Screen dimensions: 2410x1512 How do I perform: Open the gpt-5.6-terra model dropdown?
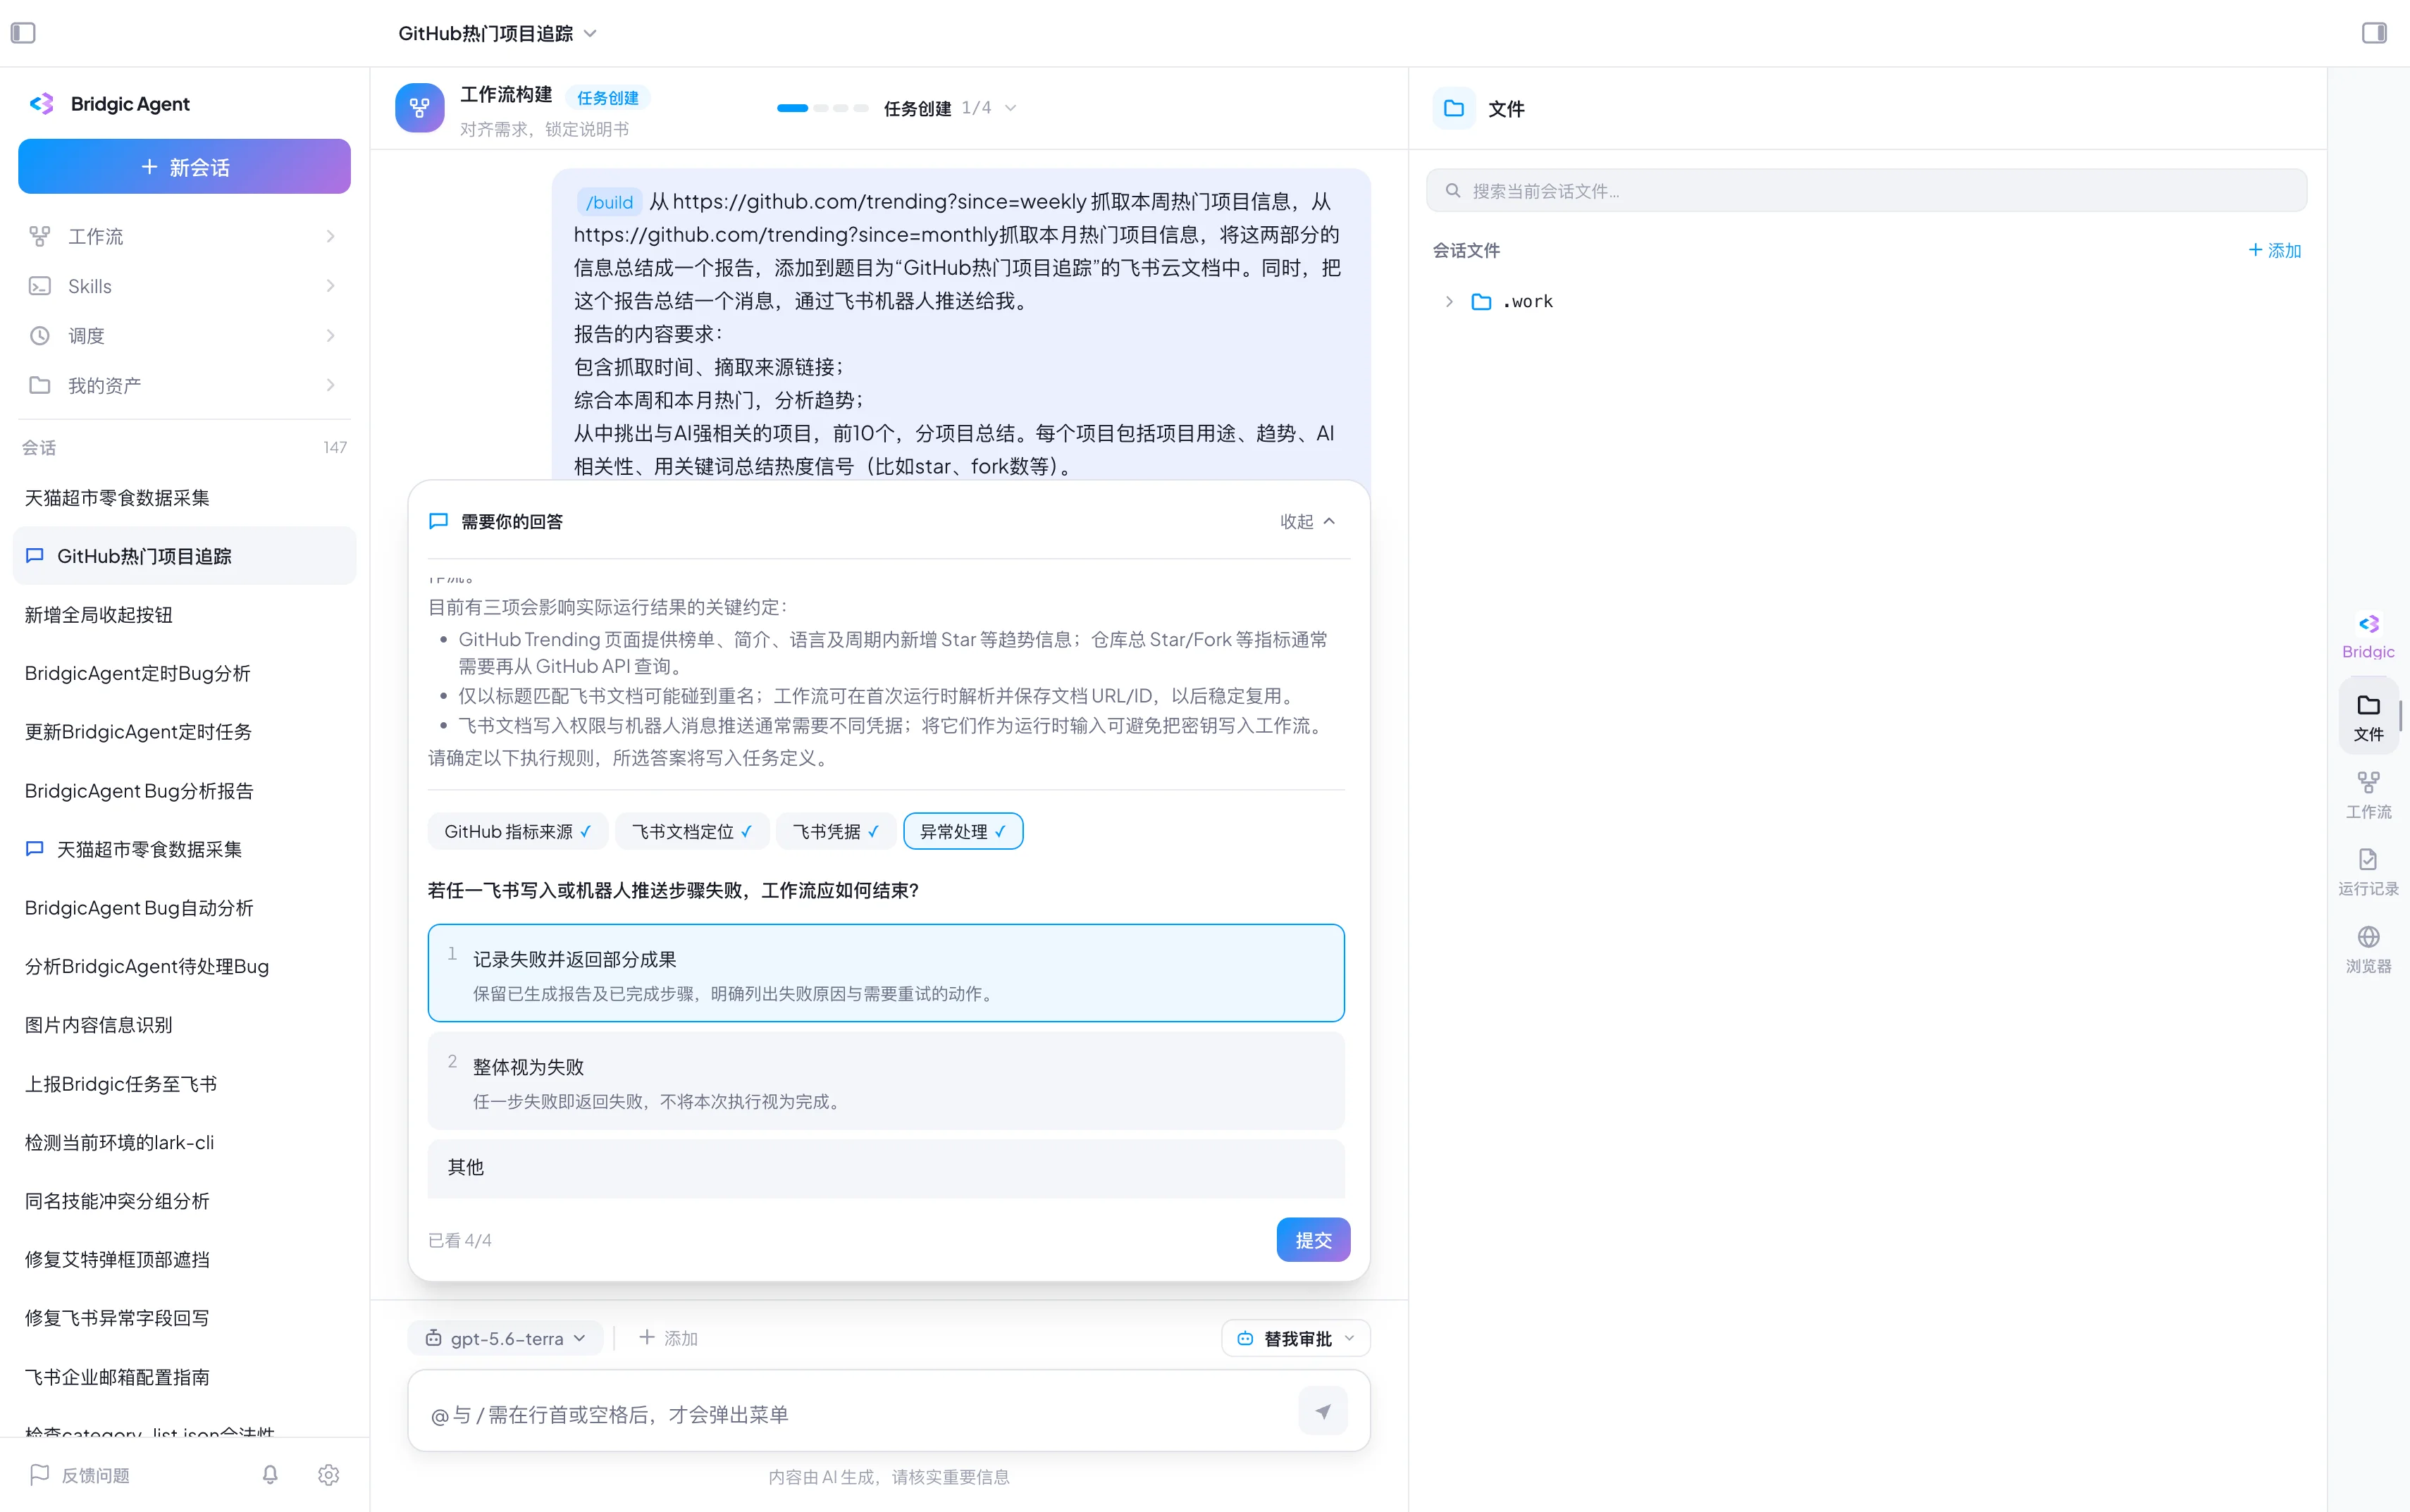pyautogui.click(x=505, y=1338)
